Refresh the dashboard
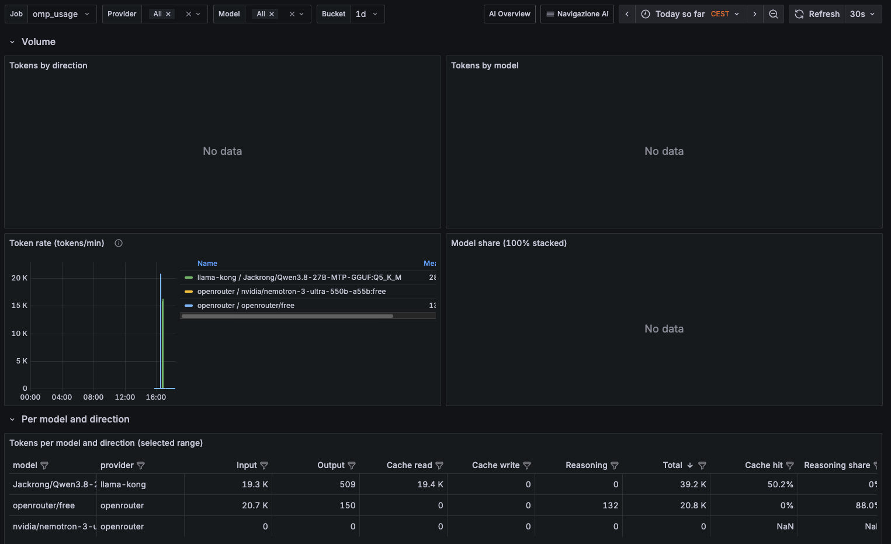 tap(817, 14)
